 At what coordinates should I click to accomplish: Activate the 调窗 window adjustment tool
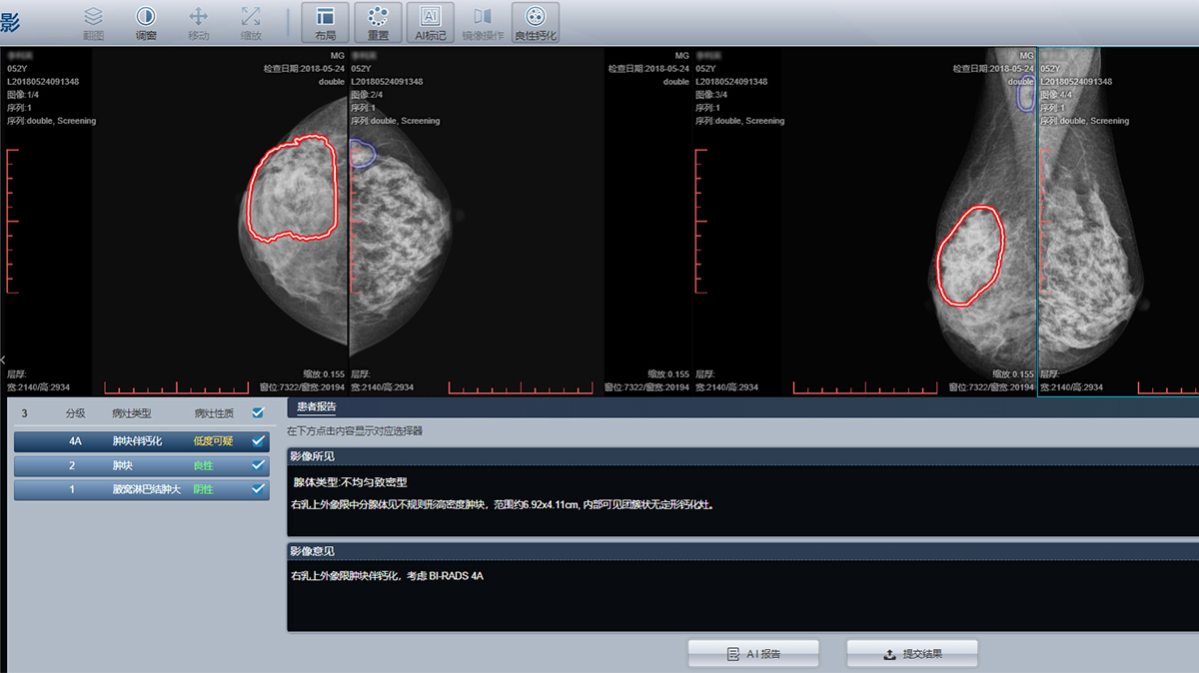click(x=146, y=23)
